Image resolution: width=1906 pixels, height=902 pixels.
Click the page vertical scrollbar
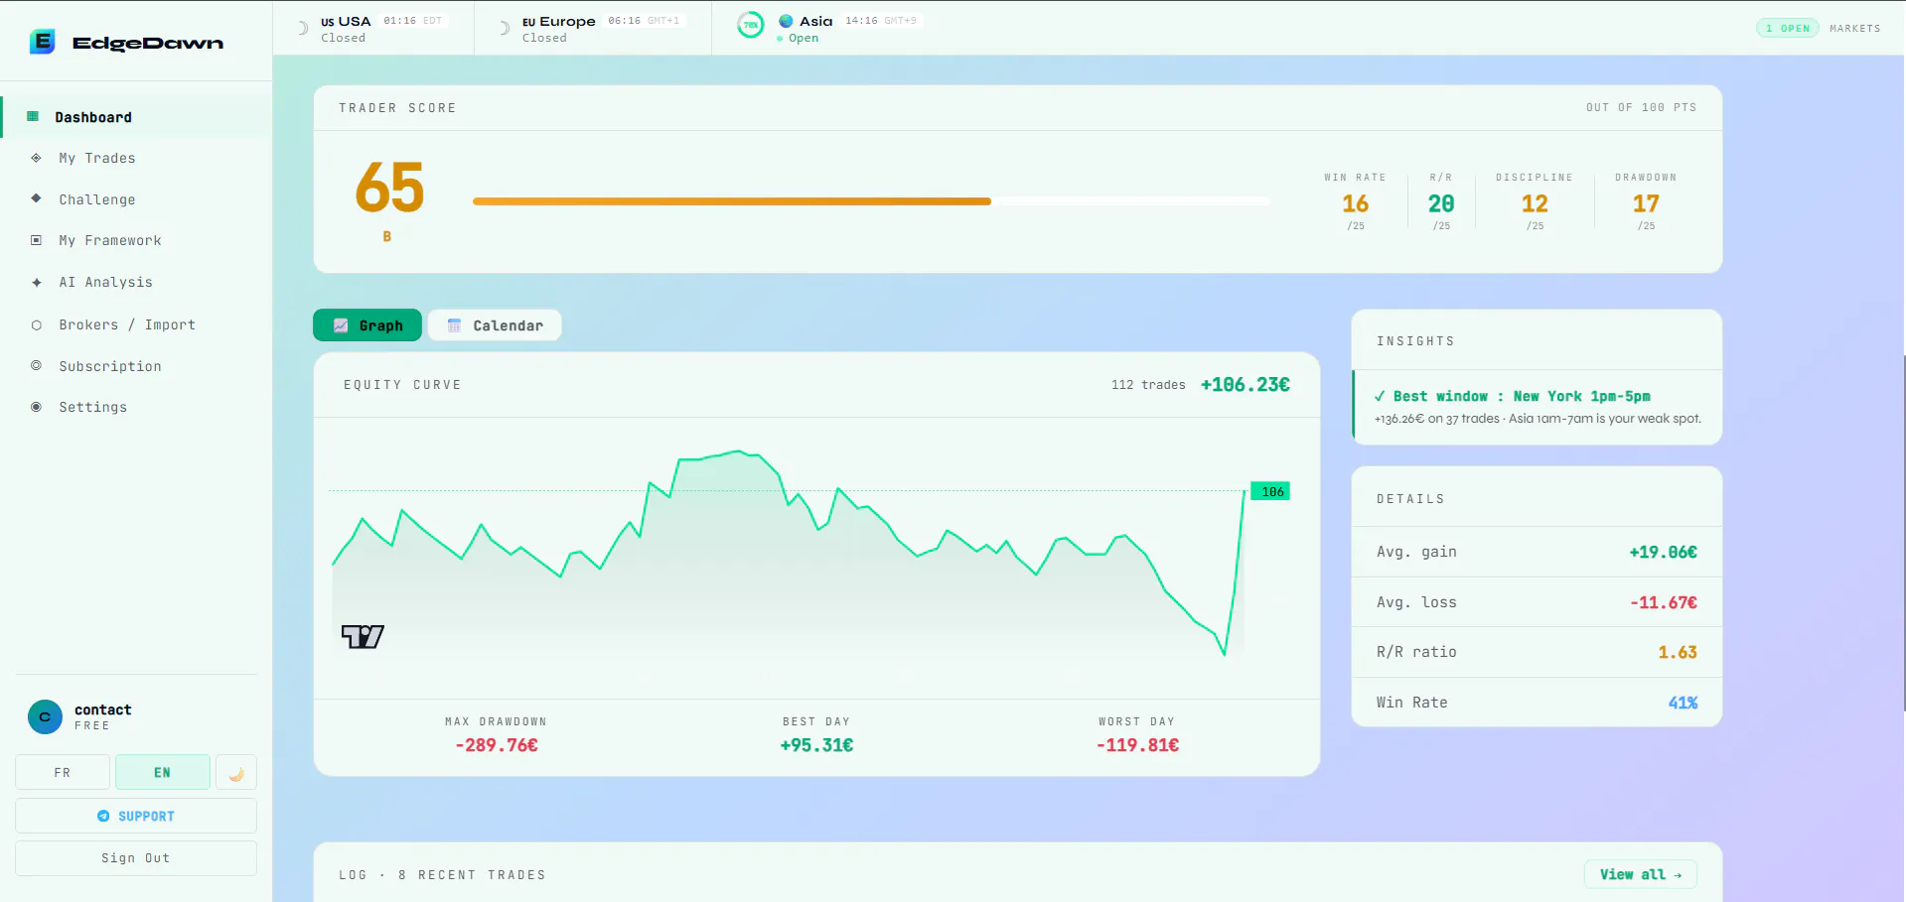1903,533
